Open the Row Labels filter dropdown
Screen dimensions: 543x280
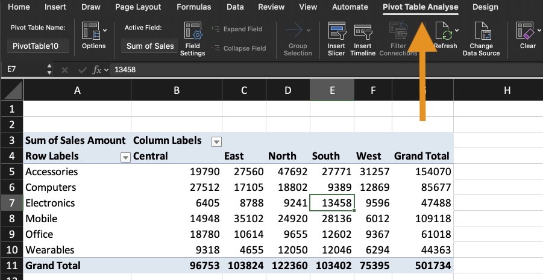coord(125,157)
